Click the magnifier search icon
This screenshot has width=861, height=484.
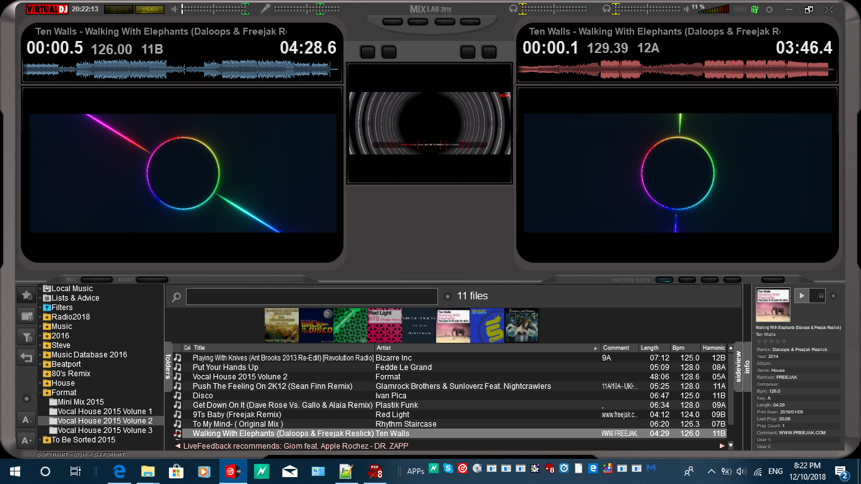point(176,297)
